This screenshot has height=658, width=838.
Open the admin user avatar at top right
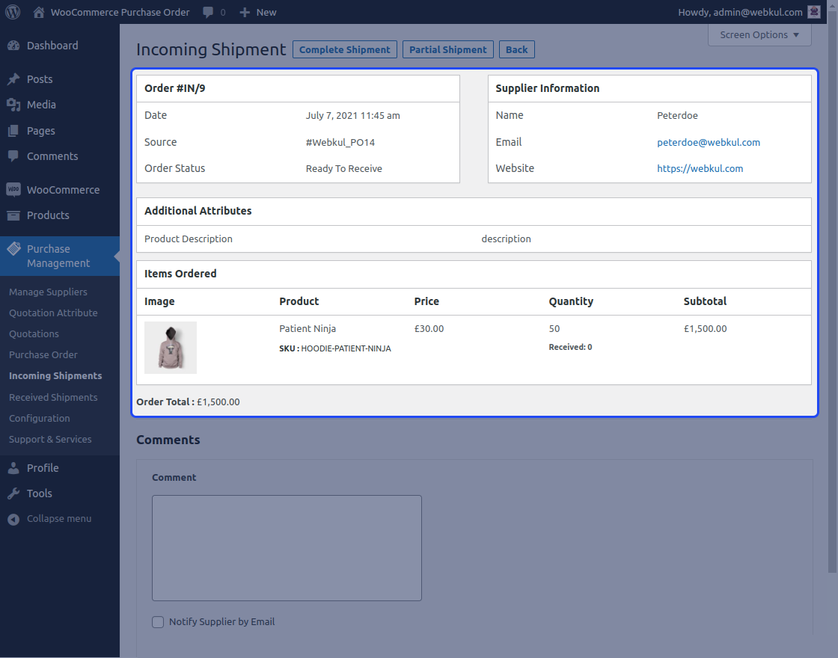pyautogui.click(x=814, y=12)
